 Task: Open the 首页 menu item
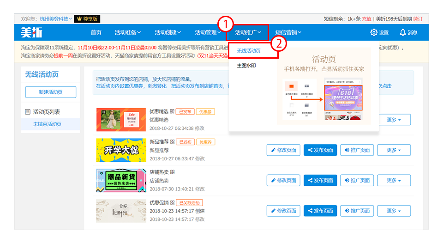96,32
